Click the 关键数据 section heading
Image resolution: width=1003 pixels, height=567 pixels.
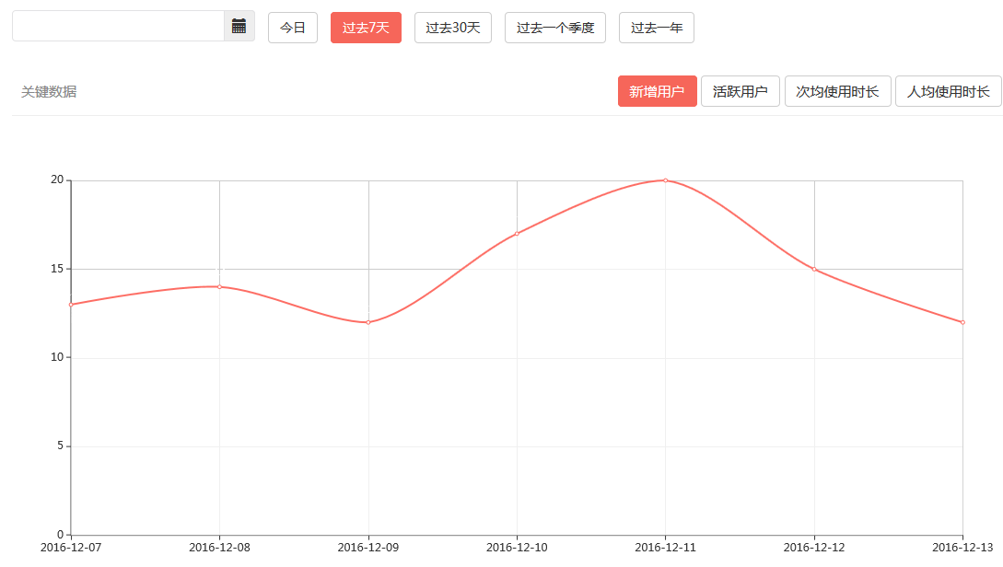[49, 91]
